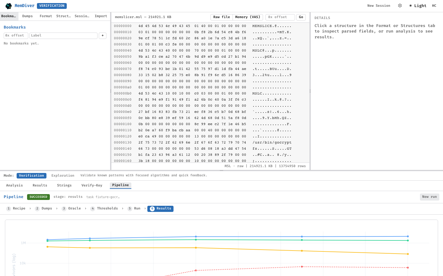Click the last red dotted chart point
This screenshot has width=443, height=276.
coord(408,268)
